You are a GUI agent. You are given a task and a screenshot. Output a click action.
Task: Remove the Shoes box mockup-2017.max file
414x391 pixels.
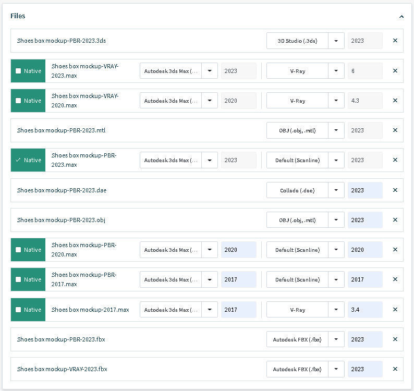395,310
